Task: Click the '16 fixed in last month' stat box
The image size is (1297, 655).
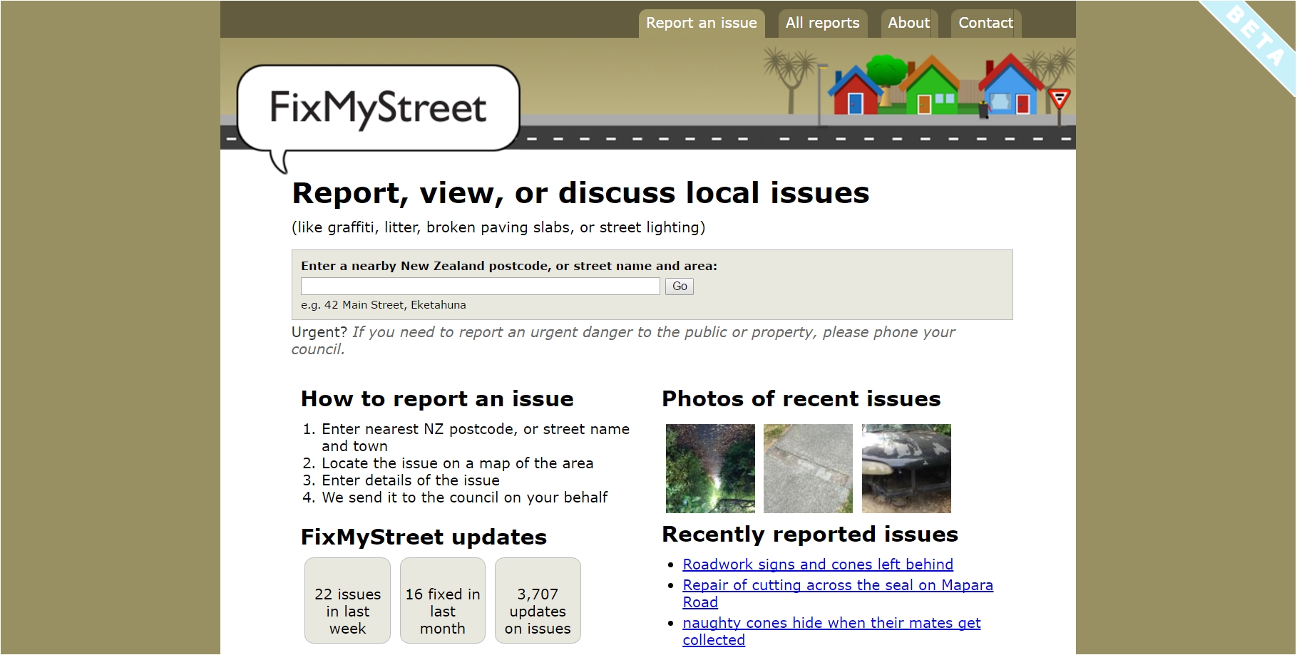Action: pyautogui.click(x=443, y=600)
